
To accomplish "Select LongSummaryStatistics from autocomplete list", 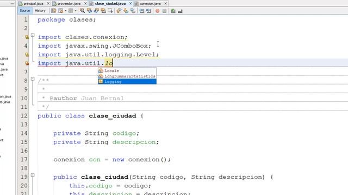I will (x=127, y=76).
